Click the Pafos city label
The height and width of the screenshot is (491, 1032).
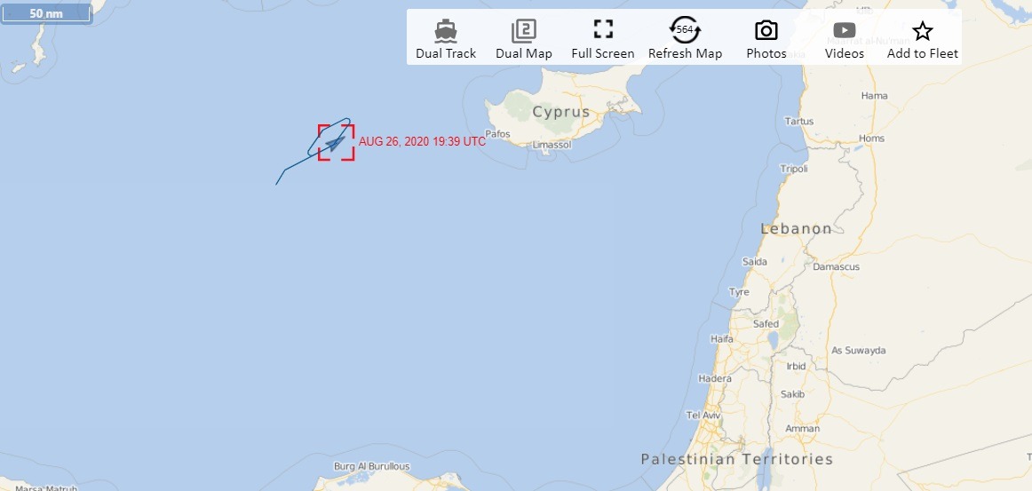[497, 134]
